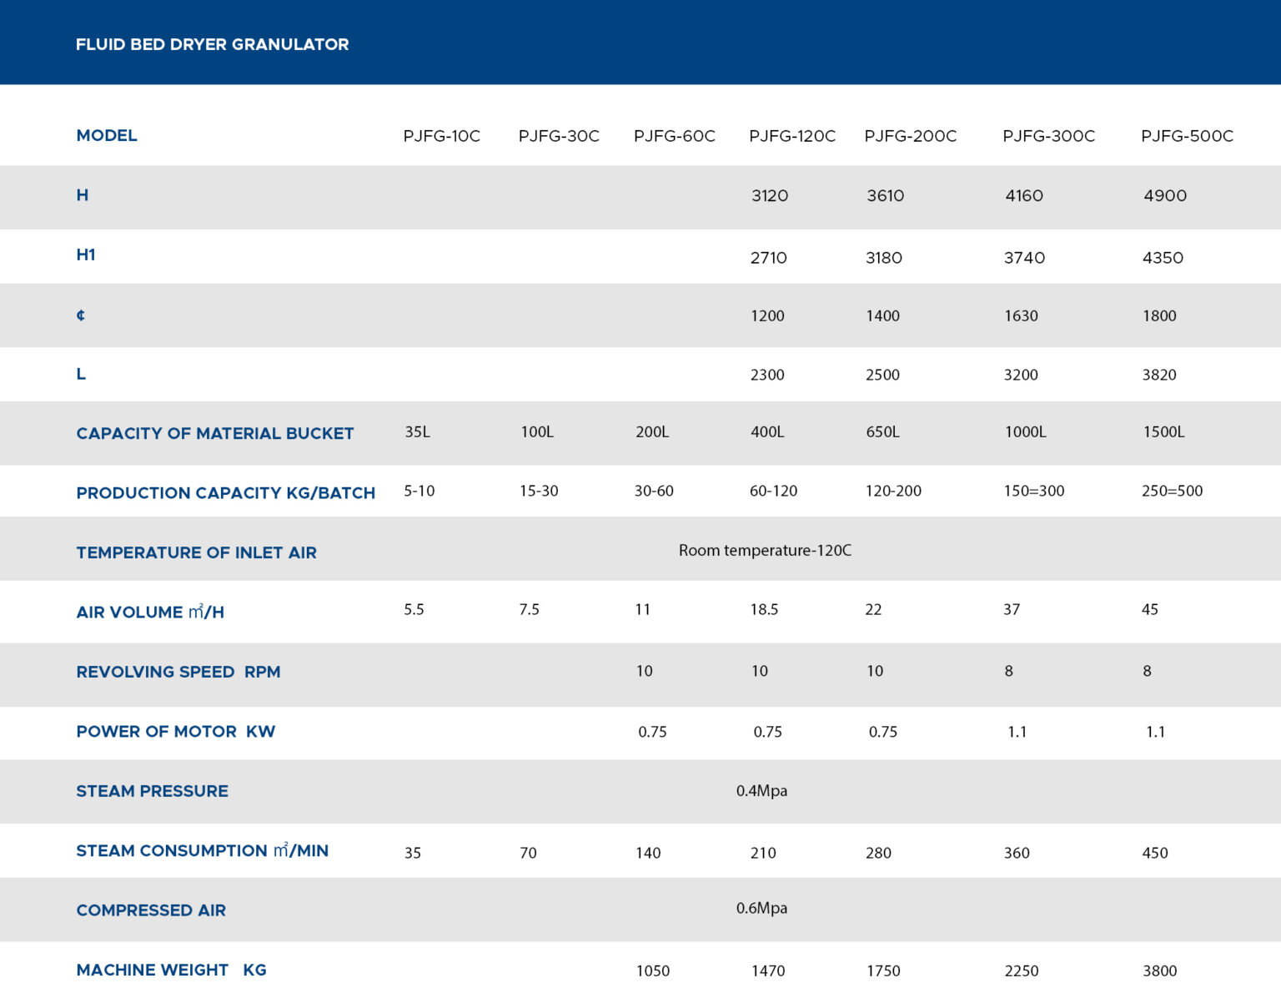1281x998 pixels.
Task: Click steam pressure value 0.4Mpa
Action: pyautogui.click(x=761, y=790)
